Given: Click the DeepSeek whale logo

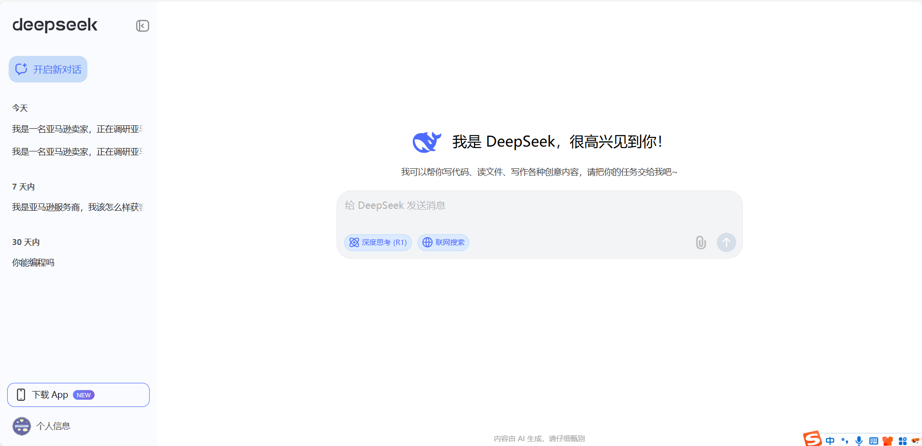Looking at the screenshot, I should pos(427,142).
